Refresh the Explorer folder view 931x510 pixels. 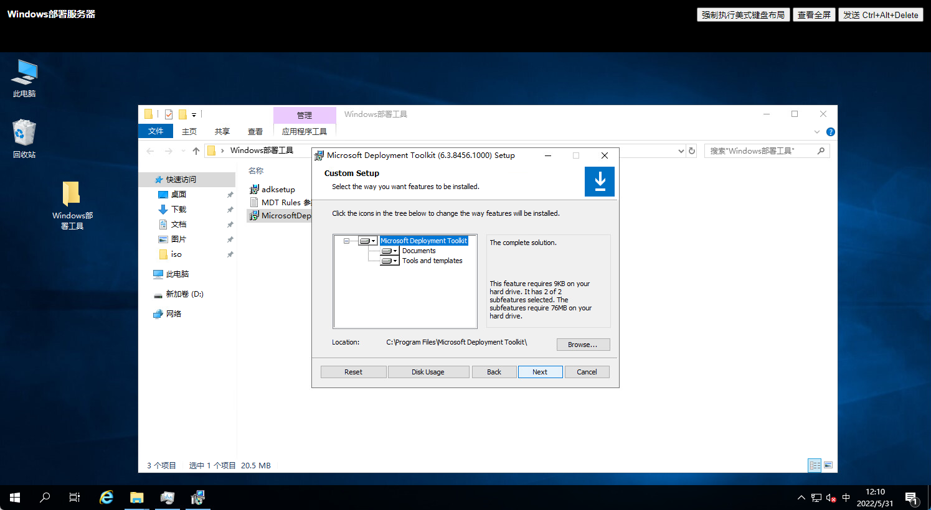pyautogui.click(x=692, y=151)
